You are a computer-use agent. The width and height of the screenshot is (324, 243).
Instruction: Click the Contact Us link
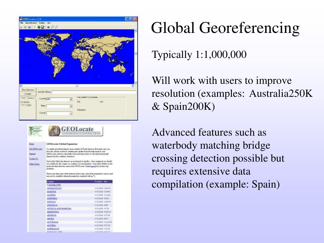point(34,159)
